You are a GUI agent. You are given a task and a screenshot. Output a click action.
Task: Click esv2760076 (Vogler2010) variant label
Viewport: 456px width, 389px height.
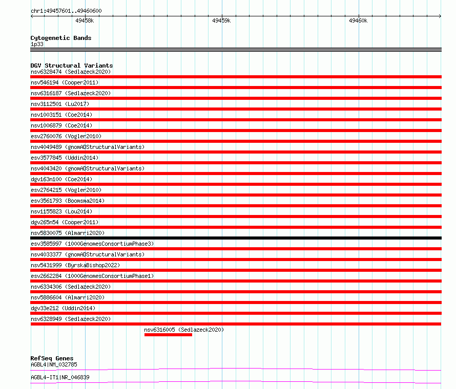click(66, 136)
